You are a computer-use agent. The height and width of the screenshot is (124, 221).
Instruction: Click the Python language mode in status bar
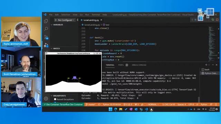point(204,104)
